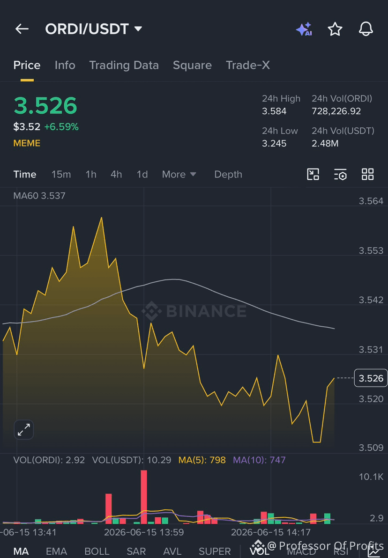Open the Depth chart view
Screen dimensions: 388x558
tap(228, 174)
